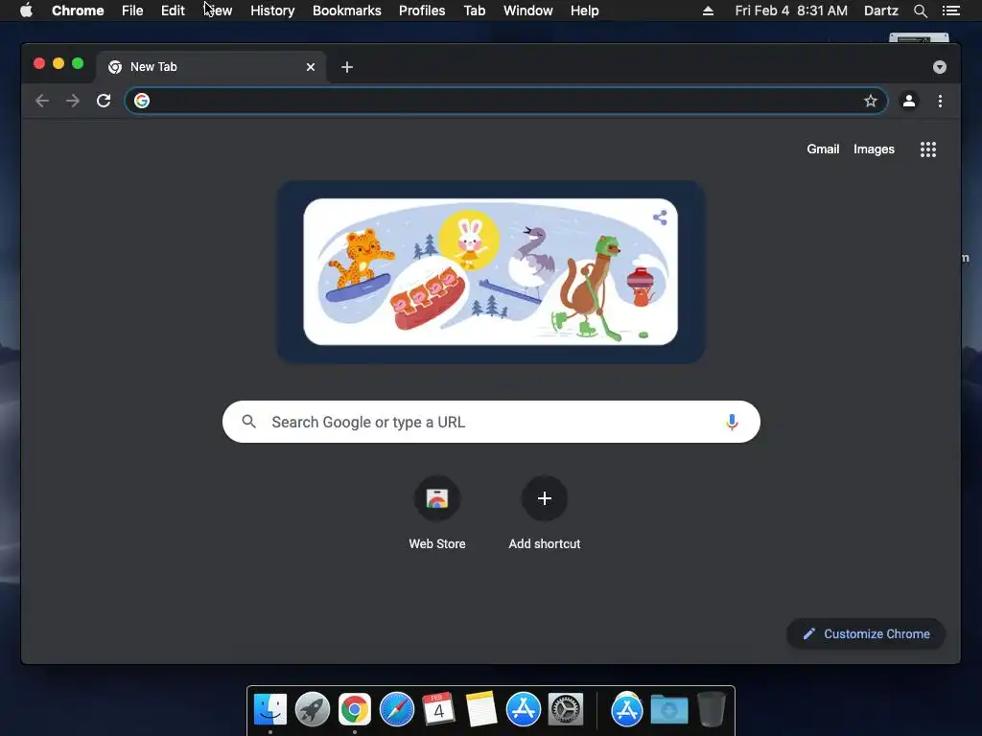Screen dimensions: 982x736
Task: Open the Gmail link
Action: [x=823, y=149]
